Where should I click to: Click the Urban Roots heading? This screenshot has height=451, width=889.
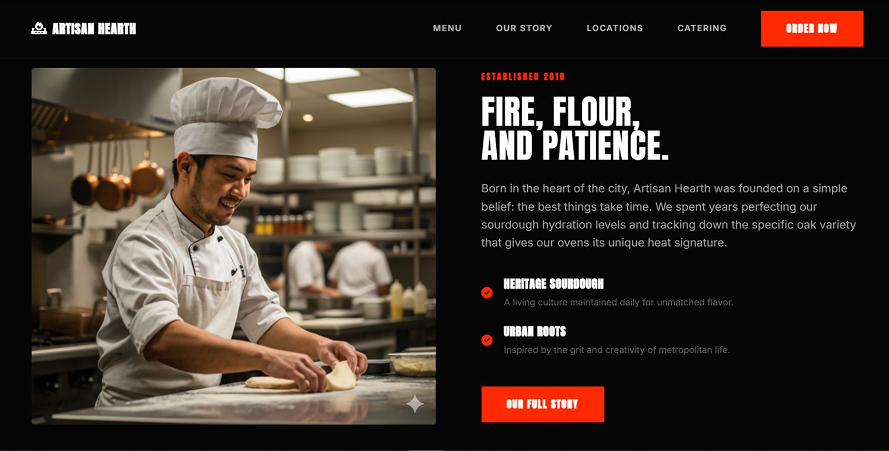coord(535,332)
